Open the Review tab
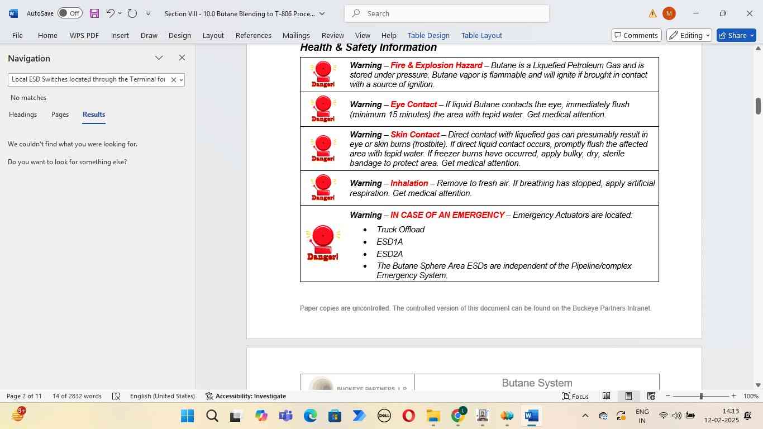 tap(332, 35)
